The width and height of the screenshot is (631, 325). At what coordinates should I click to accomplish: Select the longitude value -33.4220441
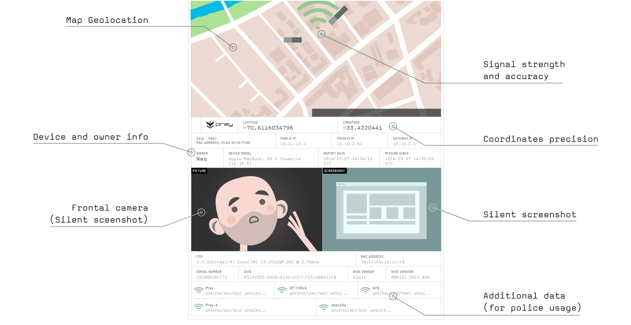pyautogui.click(x=362, y=128)
